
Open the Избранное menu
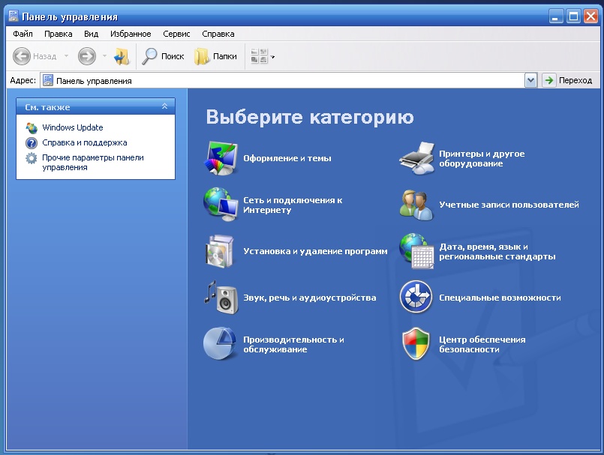point(131,34)
